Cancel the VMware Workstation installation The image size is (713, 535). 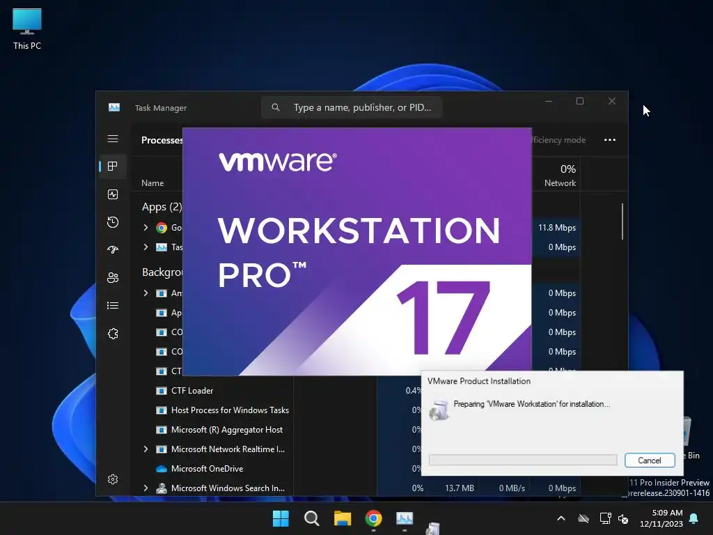tap(650, 460)
